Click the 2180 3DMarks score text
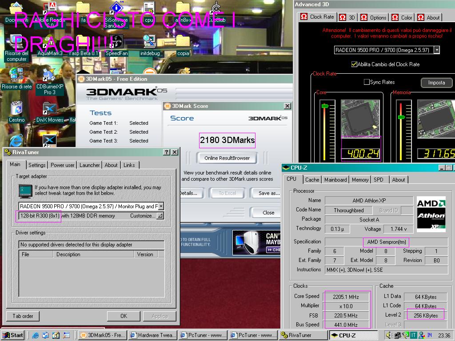The height and width of the screenshot is (341, 455). (x=227, y=140)
